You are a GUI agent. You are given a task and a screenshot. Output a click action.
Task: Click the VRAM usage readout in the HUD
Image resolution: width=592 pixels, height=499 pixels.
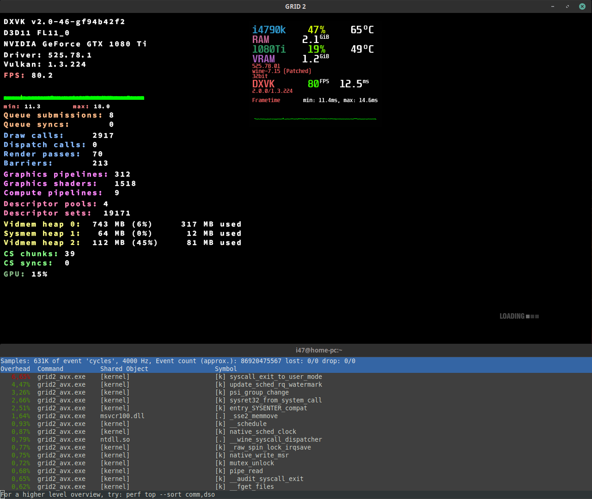click(310, 59)
